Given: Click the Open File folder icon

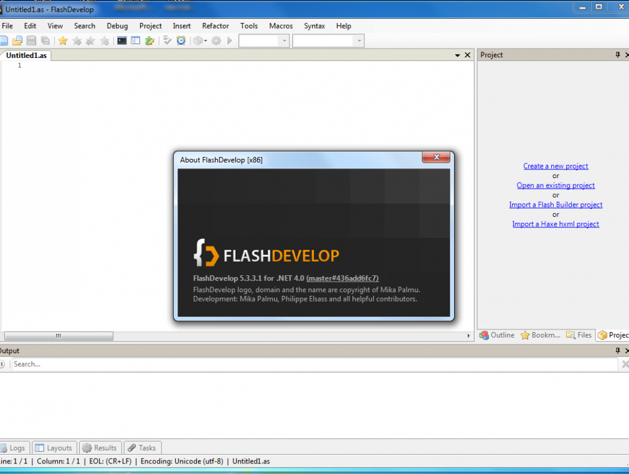Looking at the screenshot, I should tap(17, 40).
